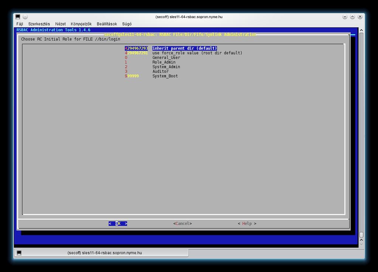The width and height of the screenshot is (378, 272).
Task: Open the Szerkesztés menu
Action: pos(39,24)
